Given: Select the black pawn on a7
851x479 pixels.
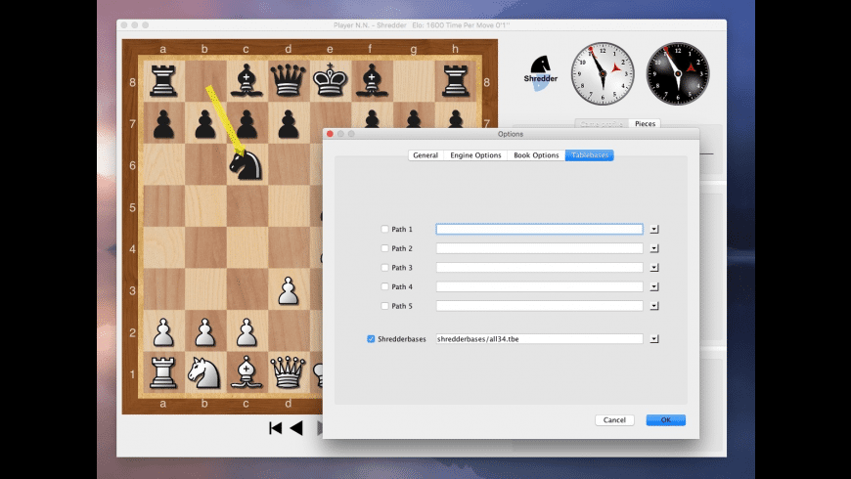Looking at the screenshot, I should (x=163, y=123).
